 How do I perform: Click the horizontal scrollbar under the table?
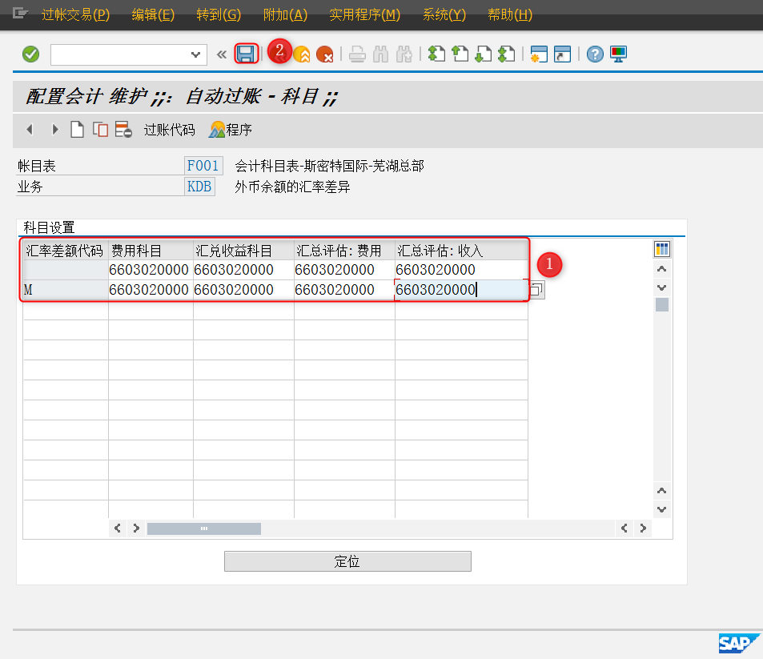(x=204, y=528)
